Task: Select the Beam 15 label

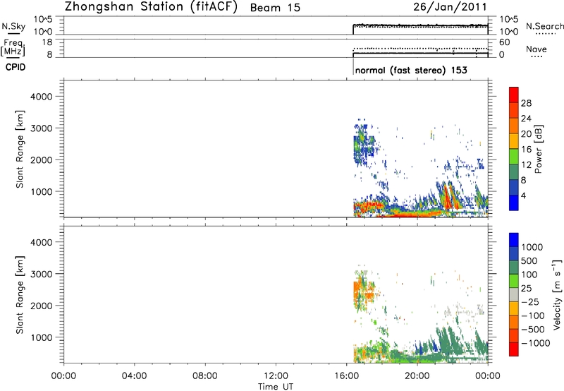Action: point(275,8)
